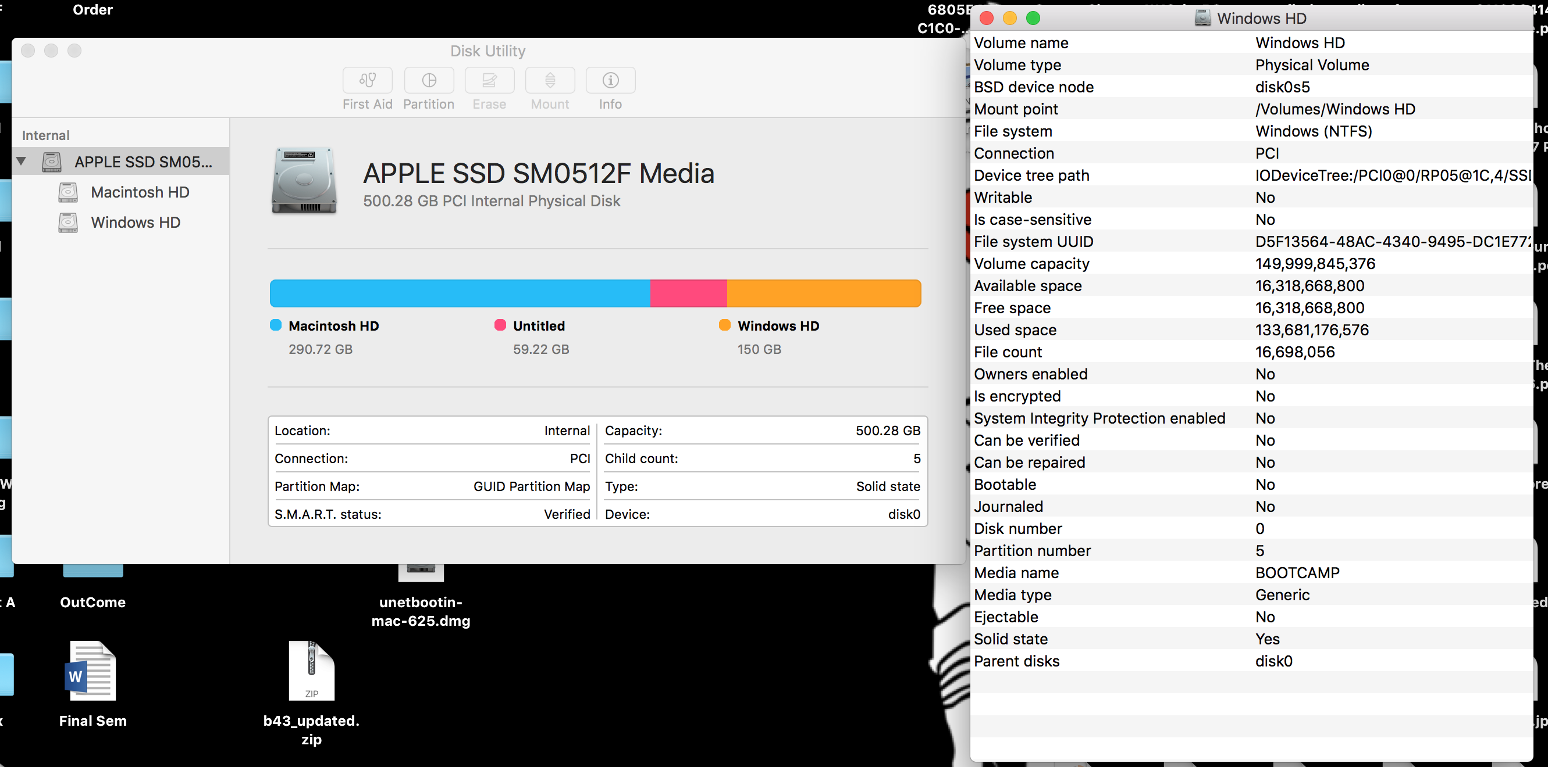1548x767 pixels.
Task: Click the blue Macintosh HD partition bar
Action: pos(459,293)
